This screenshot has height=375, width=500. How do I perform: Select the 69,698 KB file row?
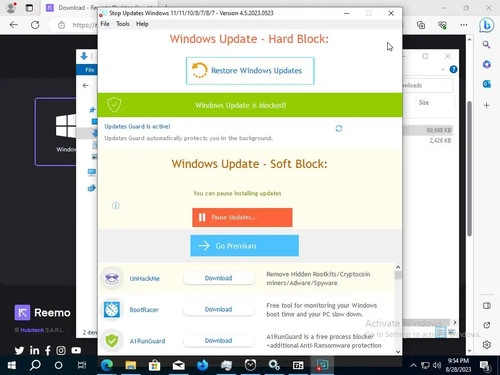pyautogui.click(x=428, y=130)
